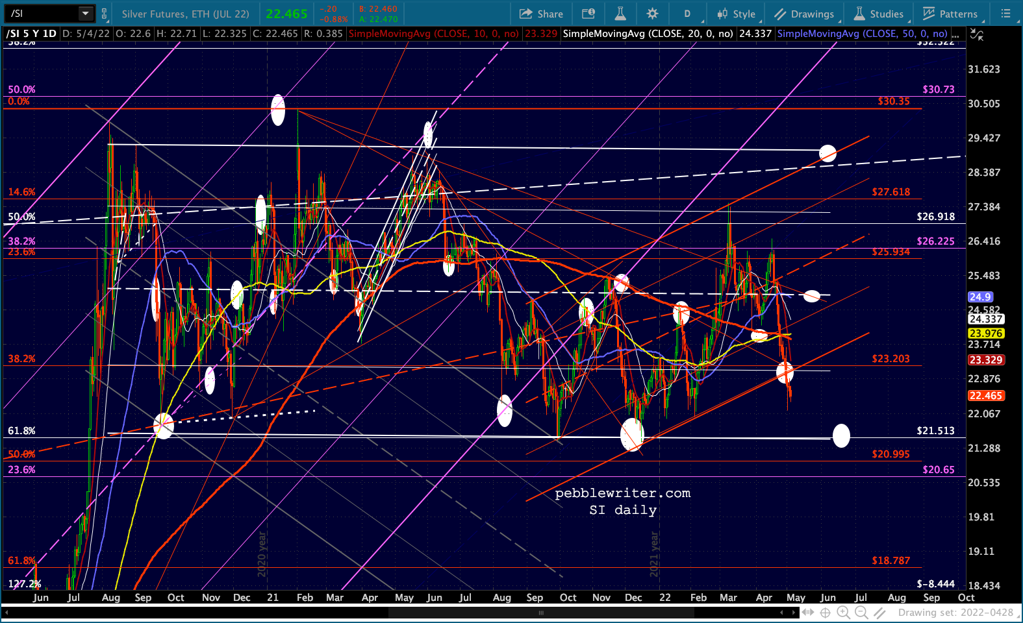Click the 24.9 price bubble on axis
The image size is (1023, 623).
pyautogui.click(x=979, y=297)
